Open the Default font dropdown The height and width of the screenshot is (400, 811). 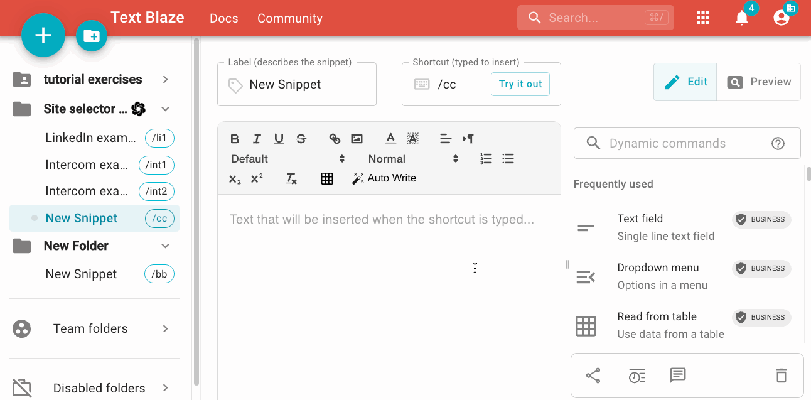pos(288,159)
